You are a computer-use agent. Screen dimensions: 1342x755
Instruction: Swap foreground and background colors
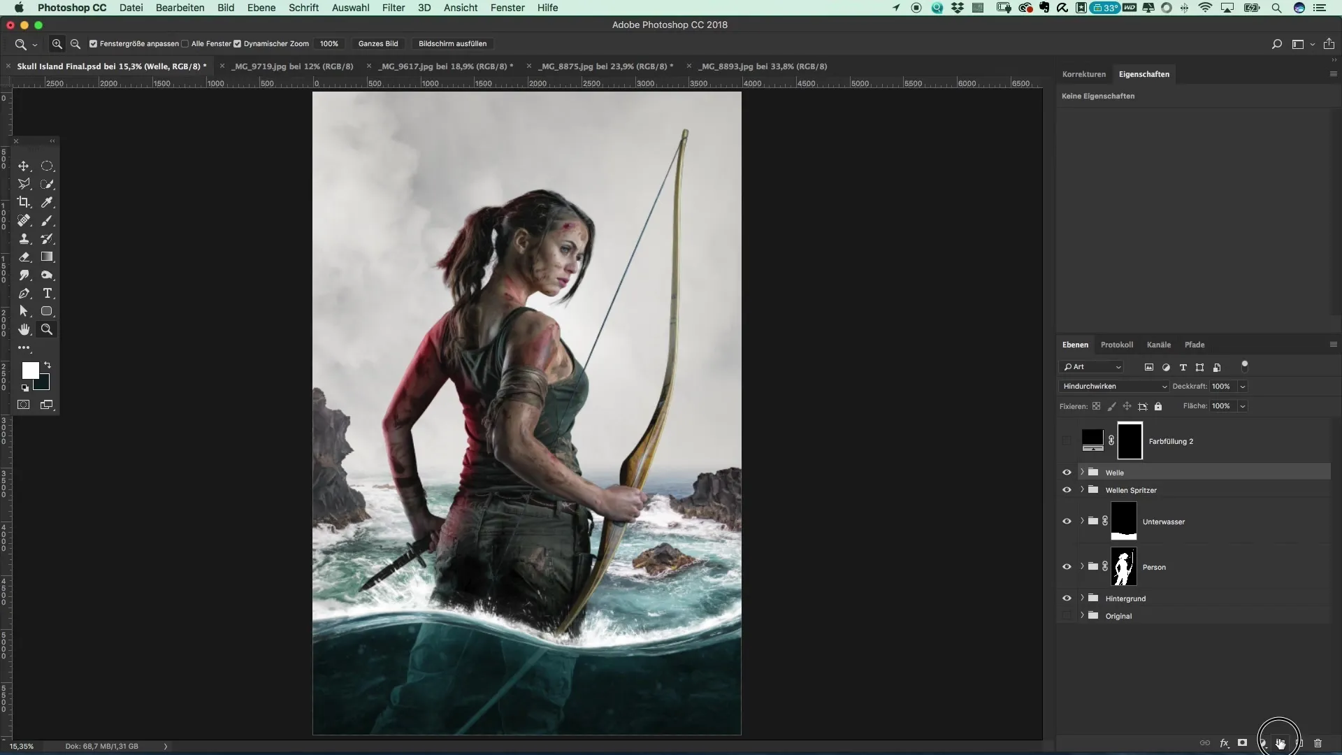pos(48,366)
